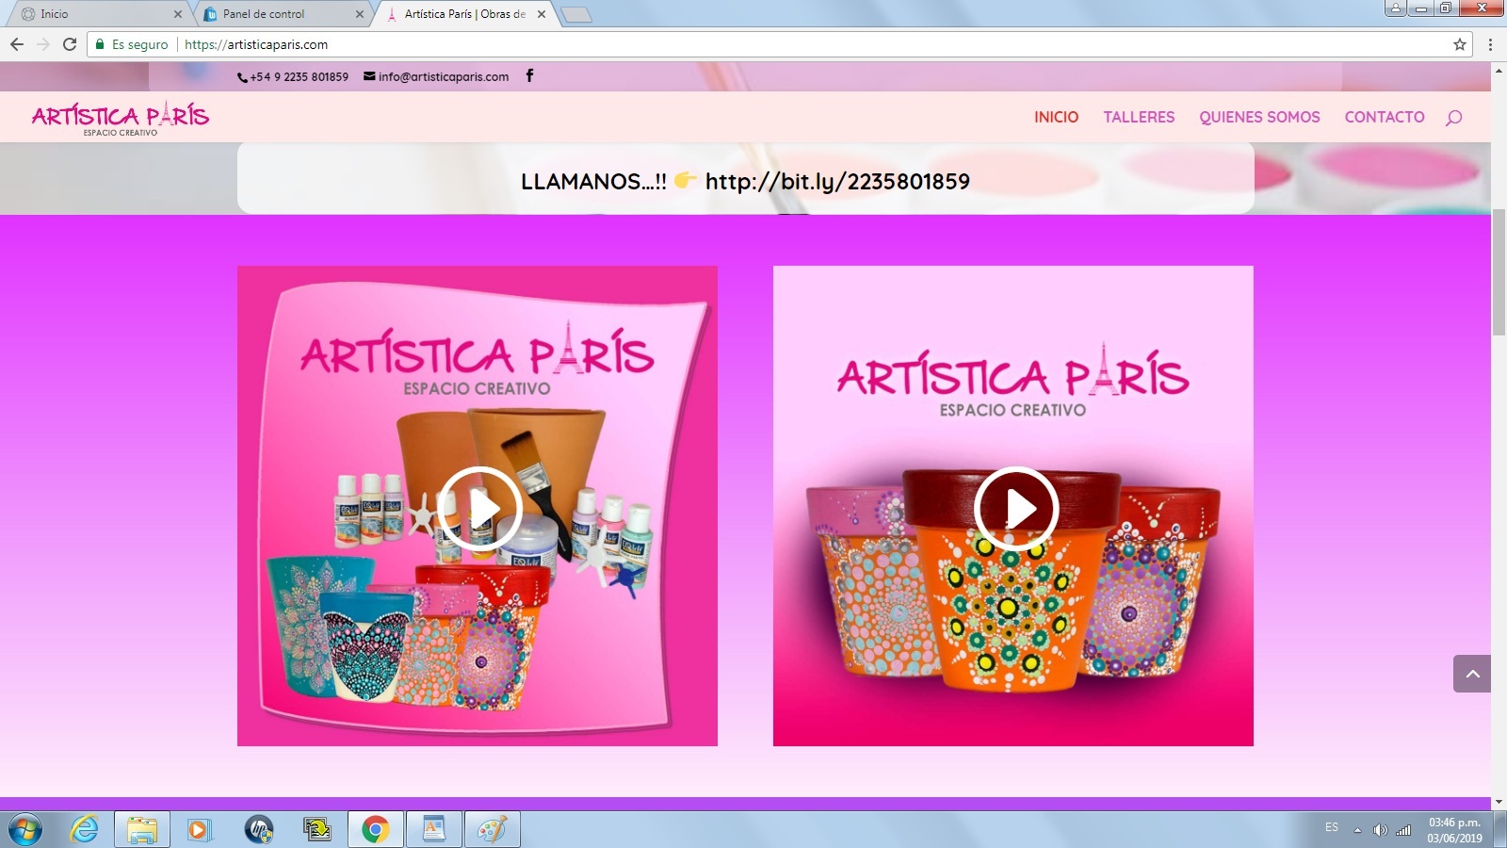Click the green secure padlock icon
The width and height of the screenshot is (1507, 848).
tap(100, 44)
